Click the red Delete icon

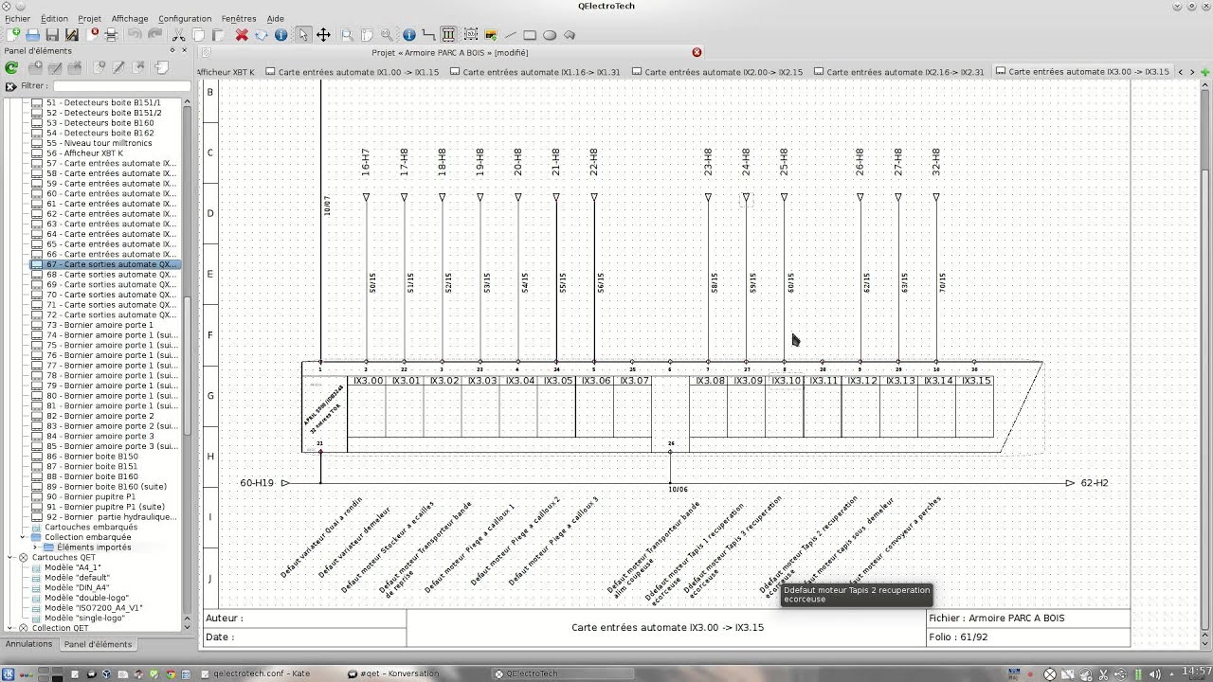(x=242, y=34)
